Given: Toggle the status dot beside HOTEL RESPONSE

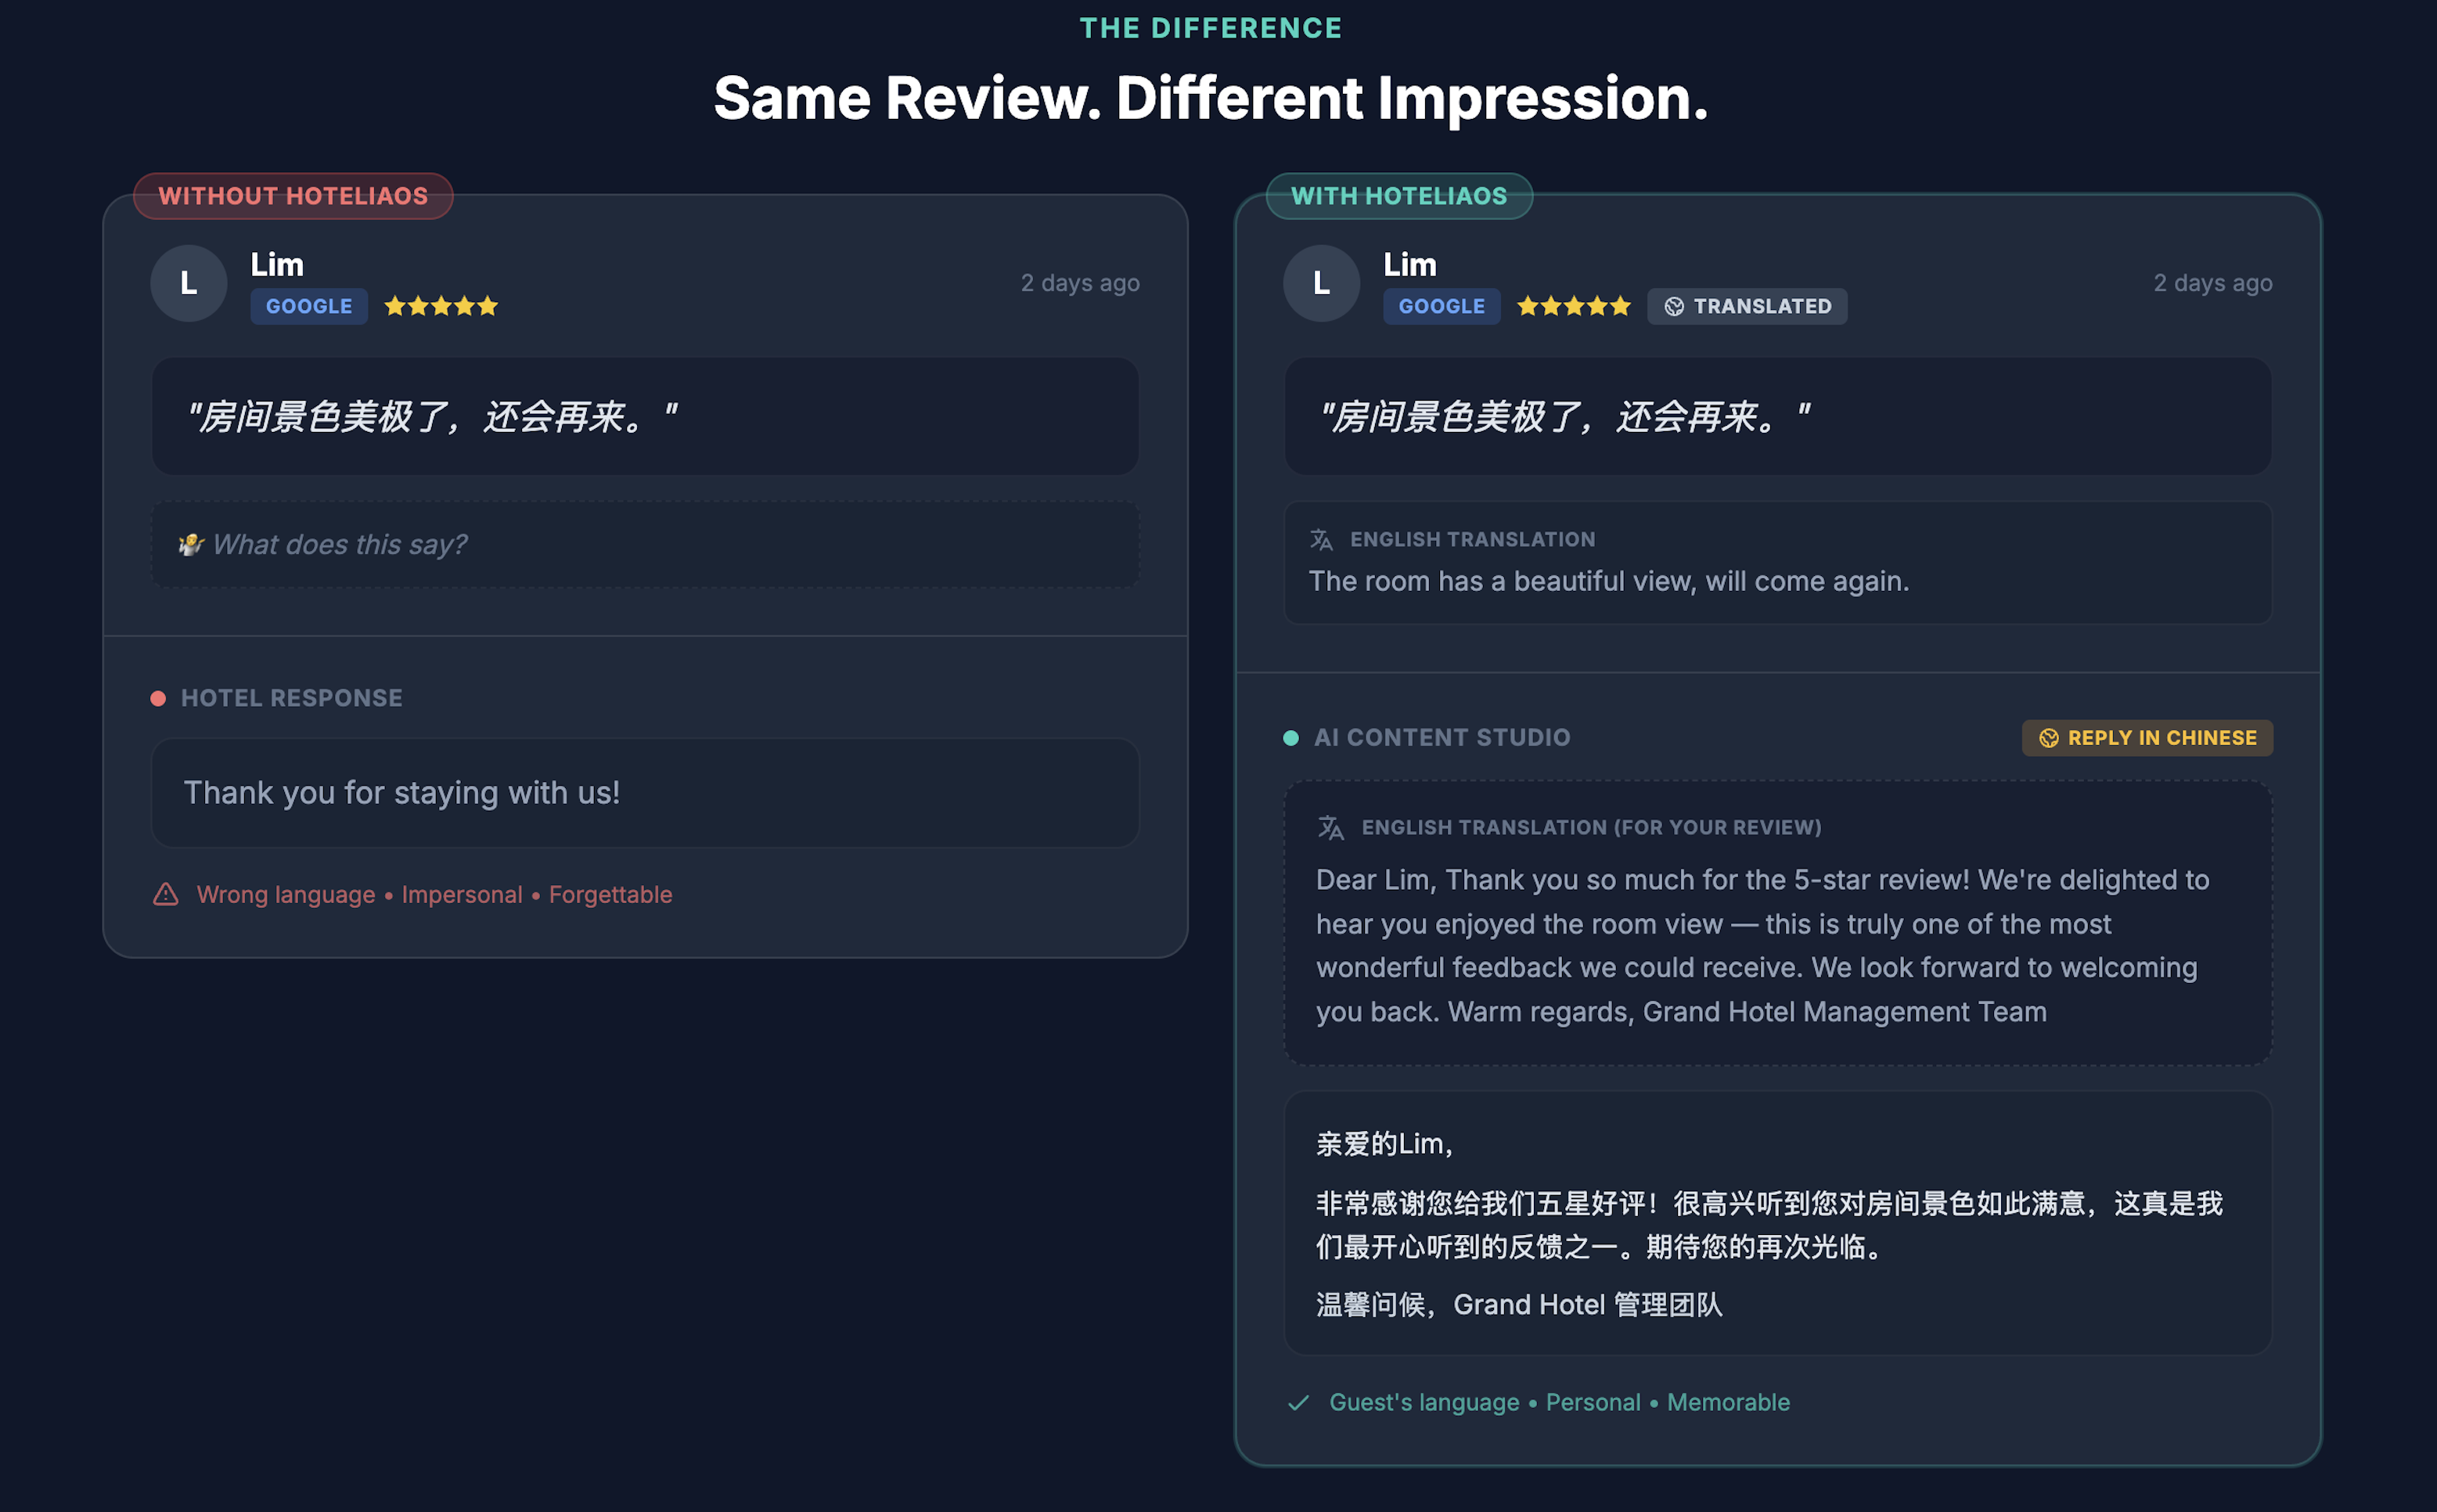Looking at the screenshot, I should (159, 697).
